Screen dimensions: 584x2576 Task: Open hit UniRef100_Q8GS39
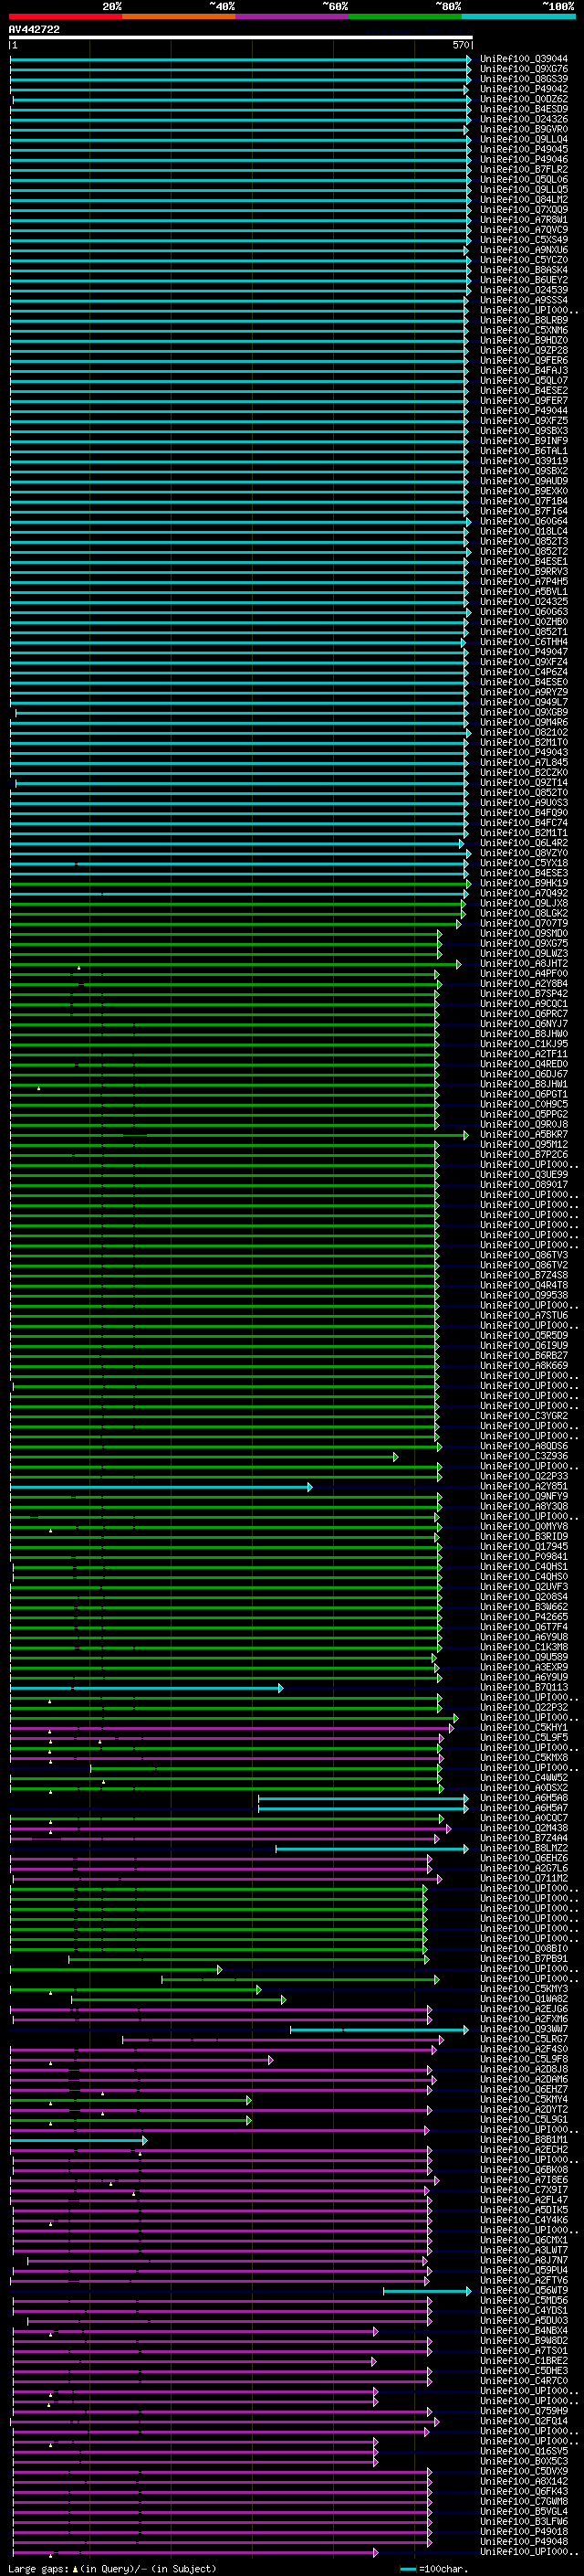click(523, 79)
